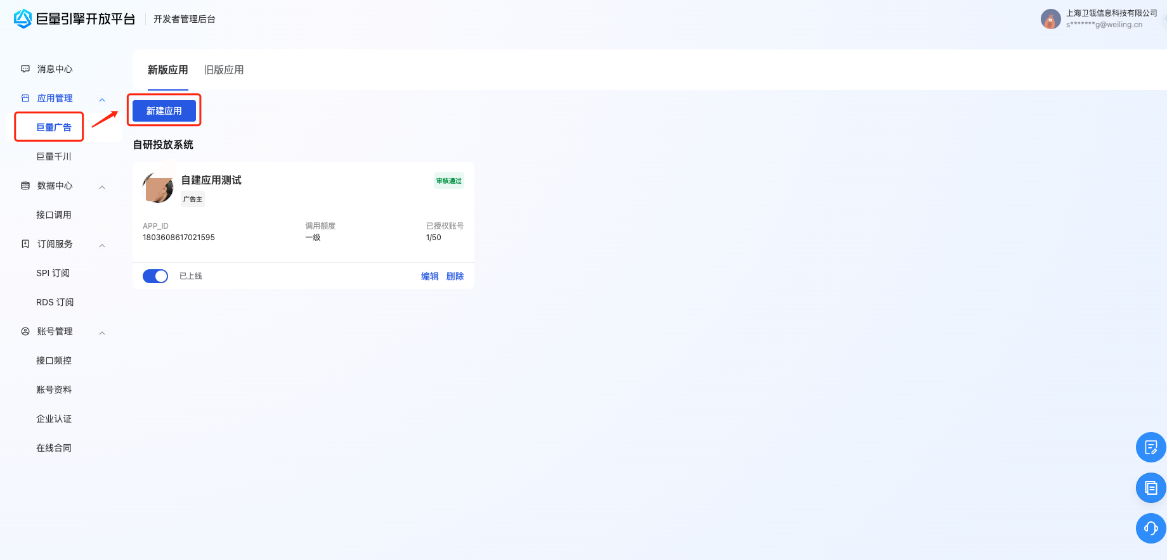Open 接口频控 under 账号管理
Image resolution: width=1167 pixels, height=560 pixels.
[54, 360]
